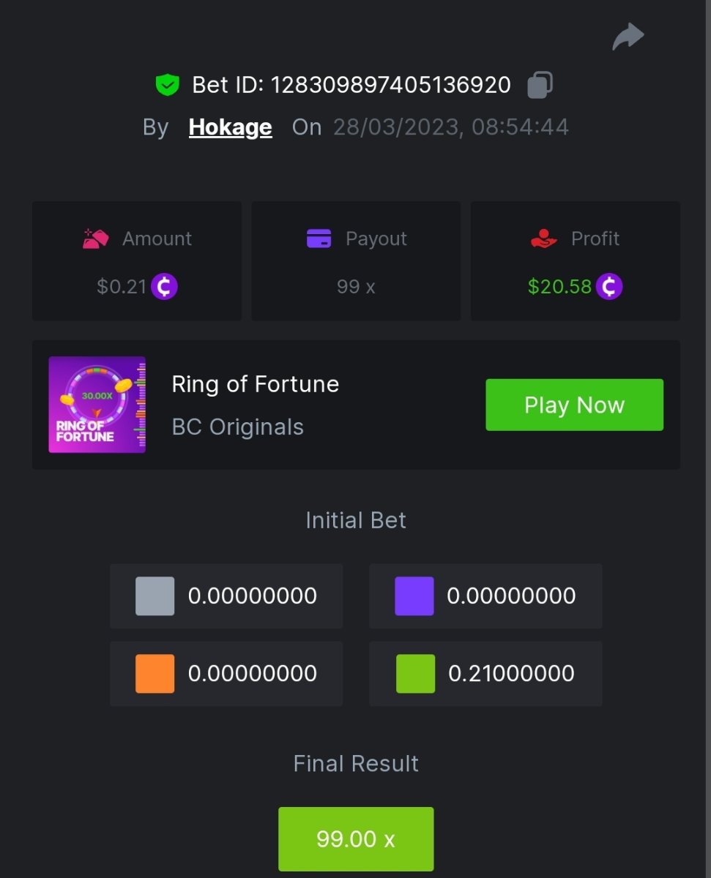Image resolution: width=711 pixels, height=878 pixels.
Task: Copy the Bet ID with copy icon
Action: point(540,85)
